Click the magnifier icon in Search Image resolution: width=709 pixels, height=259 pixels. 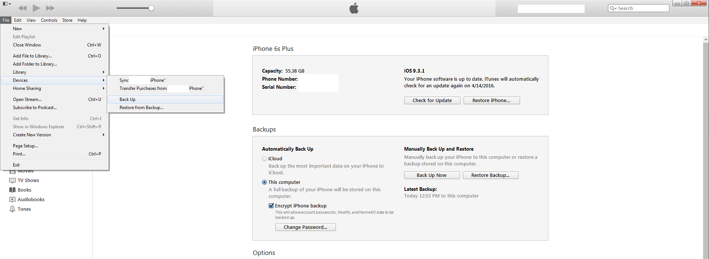coord(613,8)
